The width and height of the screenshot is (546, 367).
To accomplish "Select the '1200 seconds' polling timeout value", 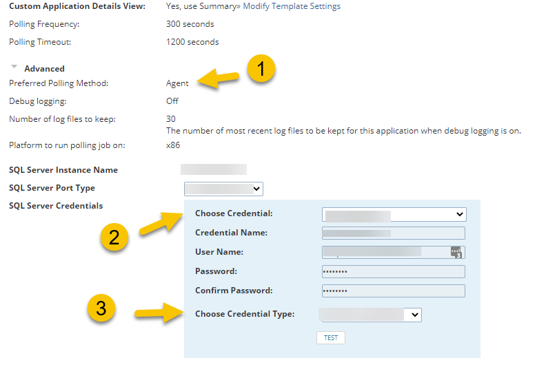I will pyautogui.click(x=192, y=42).
